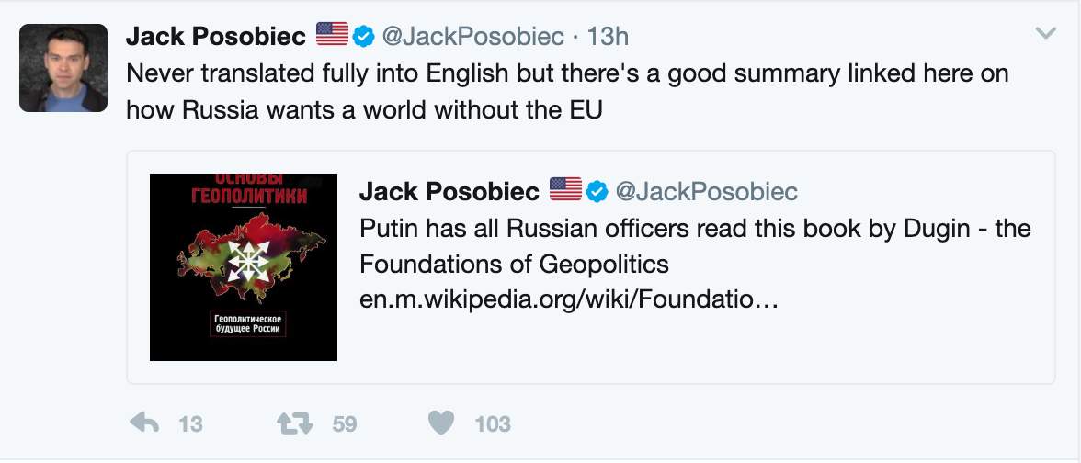Click the US flag emoji in the top tweet header

click(333, 35)
